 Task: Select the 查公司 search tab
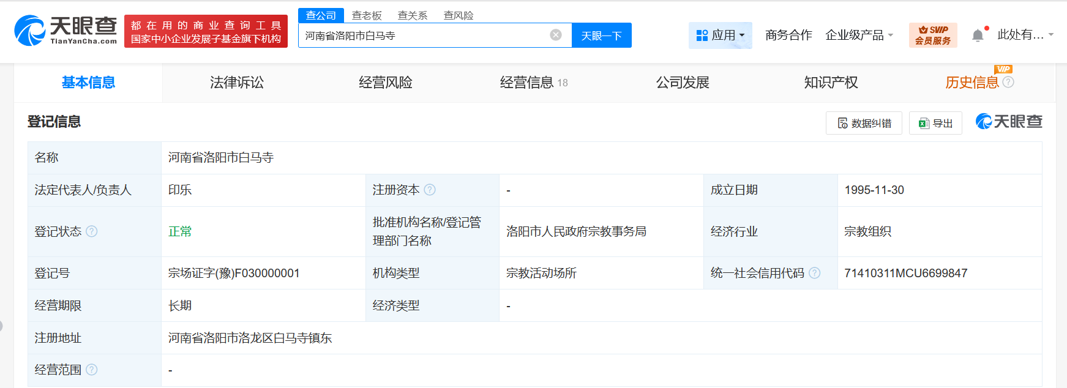[321, 15]
